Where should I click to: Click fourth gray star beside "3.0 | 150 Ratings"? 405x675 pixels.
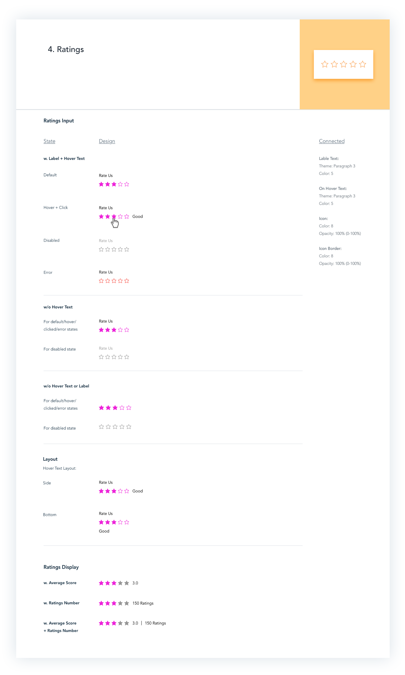point(120,623)
